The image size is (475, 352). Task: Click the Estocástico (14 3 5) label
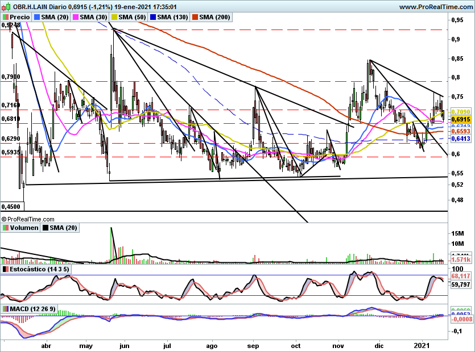coord(39,269)
